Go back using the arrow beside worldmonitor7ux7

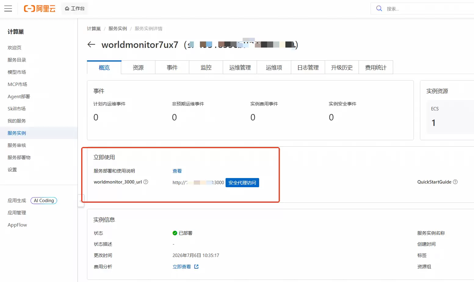click(x=91, y=45)
